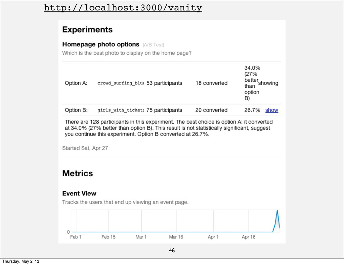Click '20 converted' in Option B row
This screenshot has height=265, width=344.
point(211,110)
